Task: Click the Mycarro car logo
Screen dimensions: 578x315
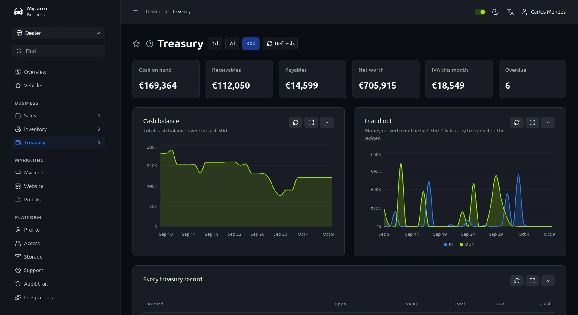Action: pyautogui.click(x=18, y=11)
